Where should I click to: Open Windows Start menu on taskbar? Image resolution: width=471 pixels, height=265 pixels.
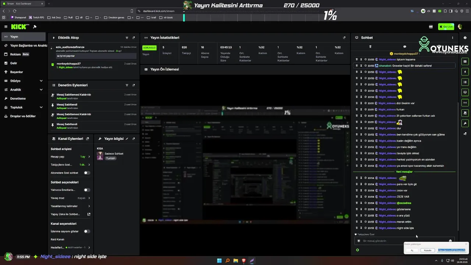click(219, 261)
